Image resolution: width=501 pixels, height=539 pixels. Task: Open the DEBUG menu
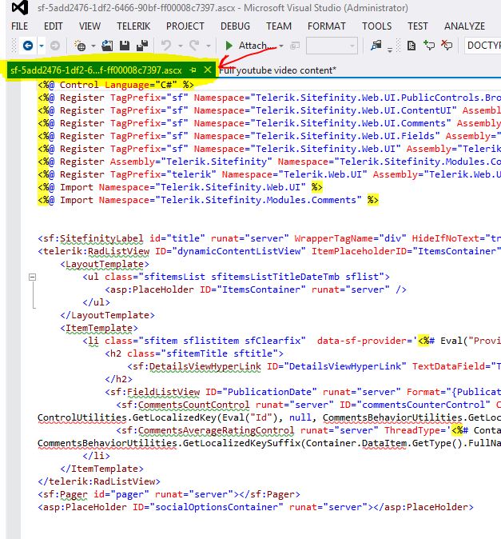click(x=235, y=26)
